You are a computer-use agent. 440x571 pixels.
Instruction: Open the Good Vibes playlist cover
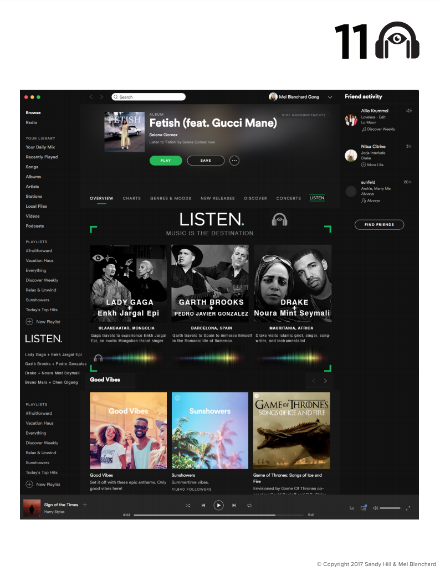point(128,430)
